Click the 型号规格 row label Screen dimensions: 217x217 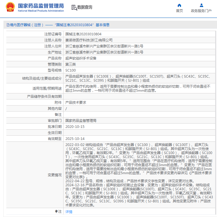point(55,70)
